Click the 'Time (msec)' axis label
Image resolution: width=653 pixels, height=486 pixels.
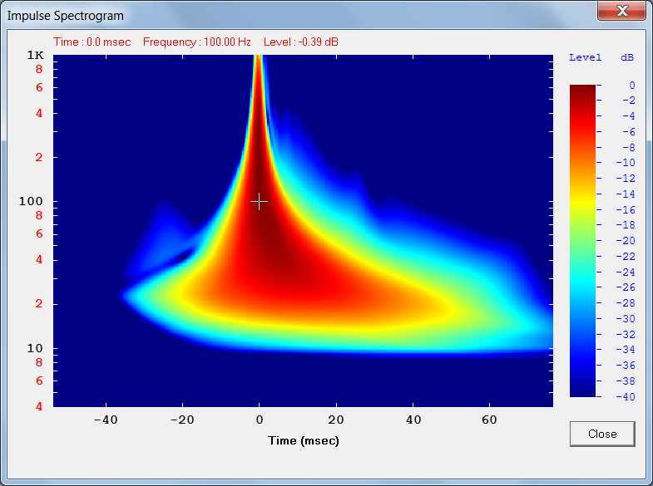pos(303,440)
